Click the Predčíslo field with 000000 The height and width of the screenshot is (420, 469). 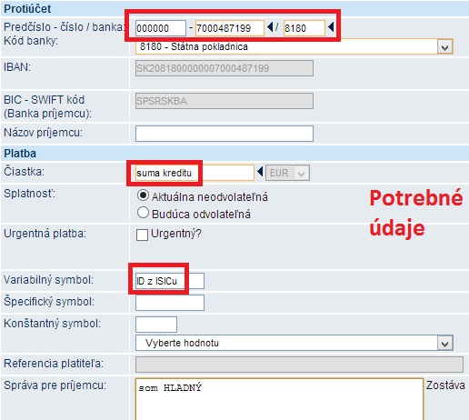point(161,28)
